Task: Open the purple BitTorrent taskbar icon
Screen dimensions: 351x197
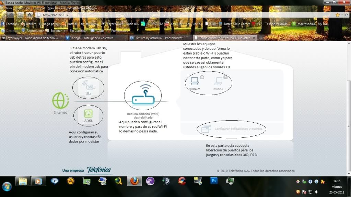Action: (x=150, y=181)
